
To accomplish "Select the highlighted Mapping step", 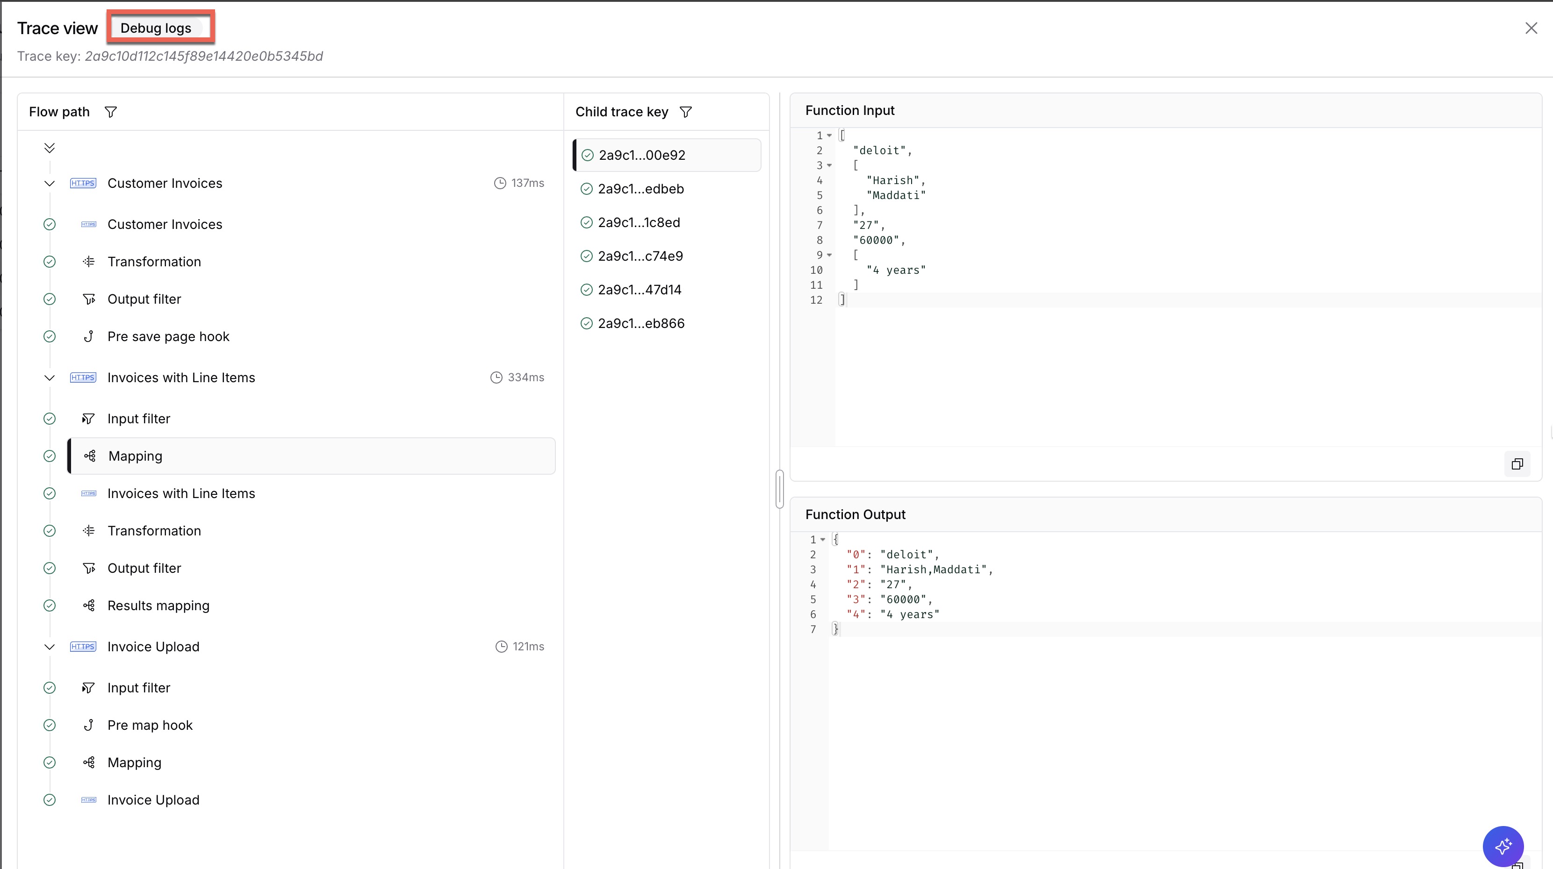I will (x=311, y=456).
